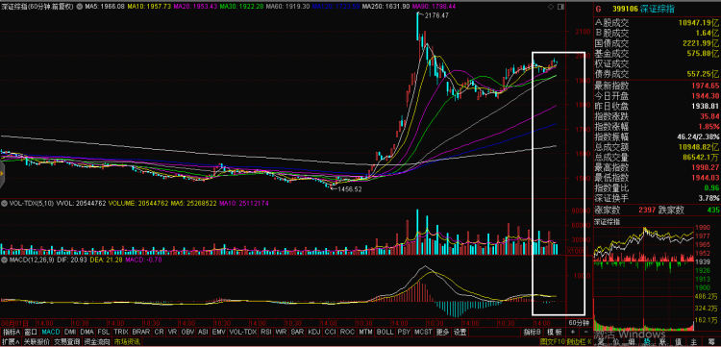Switch the indicator to KDJ
Screen dimensions: 721x347
[x=314, y=332]
